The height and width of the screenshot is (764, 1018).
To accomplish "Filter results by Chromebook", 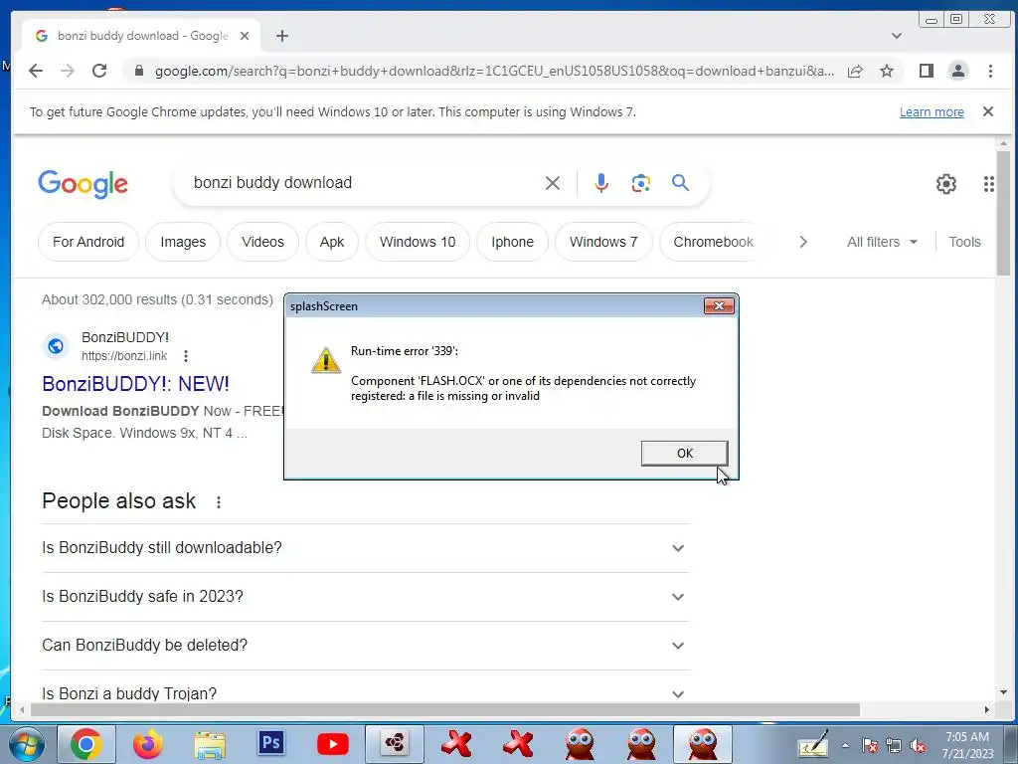I will [712, 242].
